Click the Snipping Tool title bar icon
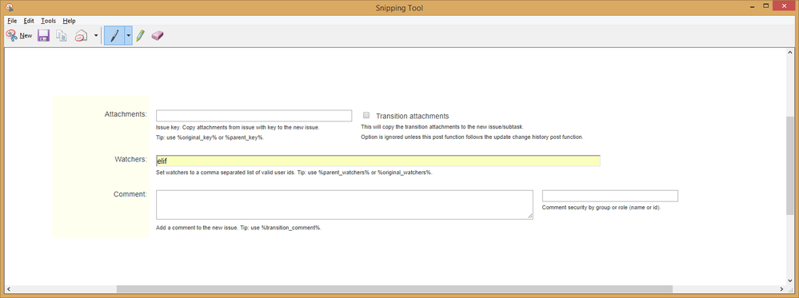 click(9, 7)
